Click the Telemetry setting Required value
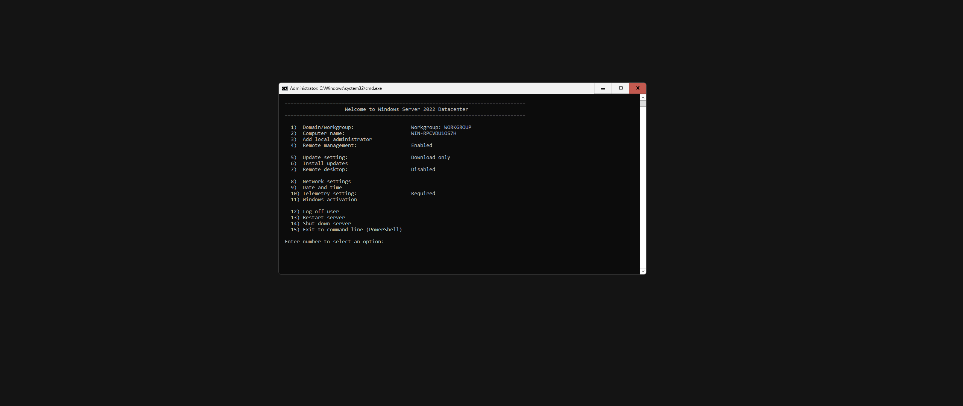963x406 pixels. [x=423, y=194]
